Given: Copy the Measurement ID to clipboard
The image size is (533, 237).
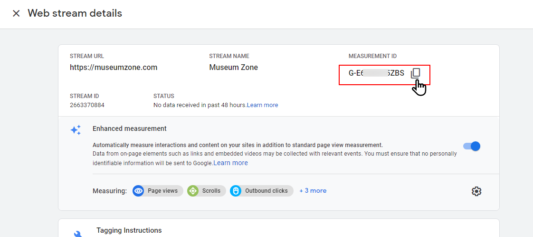Looking at the screenshot, I should click(x=416, y=73).
